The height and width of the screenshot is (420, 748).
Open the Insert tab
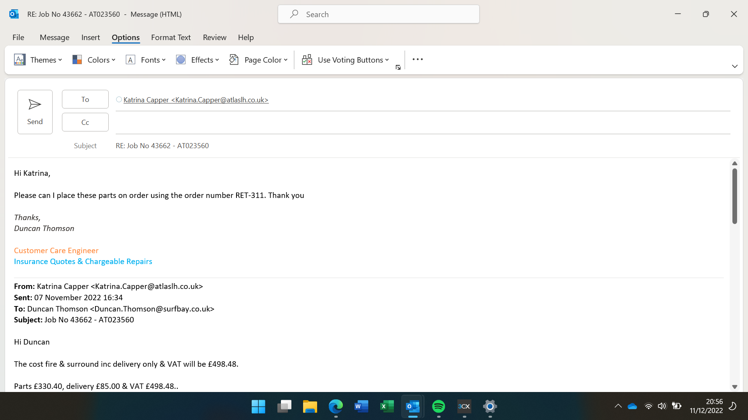tap(90, 37)
